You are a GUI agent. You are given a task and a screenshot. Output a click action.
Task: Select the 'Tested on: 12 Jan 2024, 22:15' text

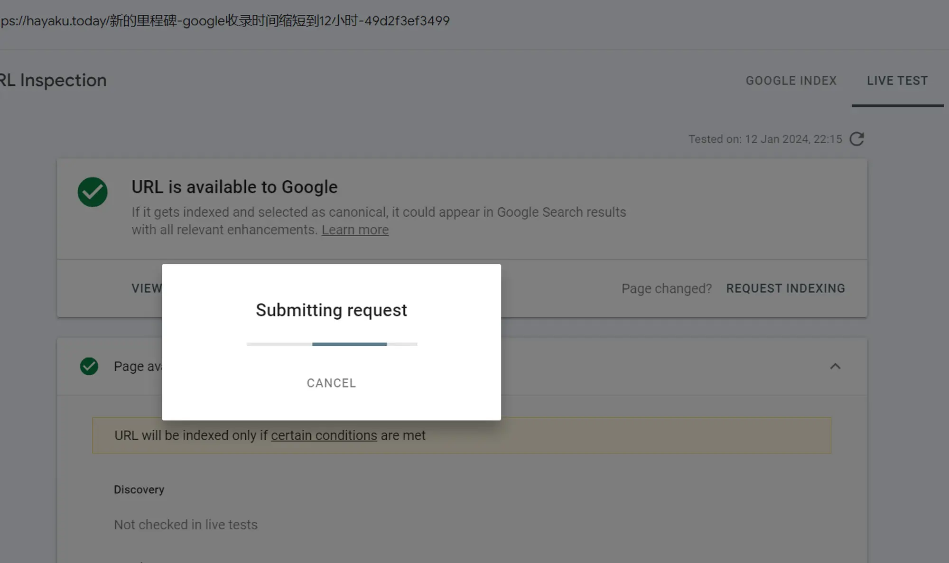click(765, 139)
